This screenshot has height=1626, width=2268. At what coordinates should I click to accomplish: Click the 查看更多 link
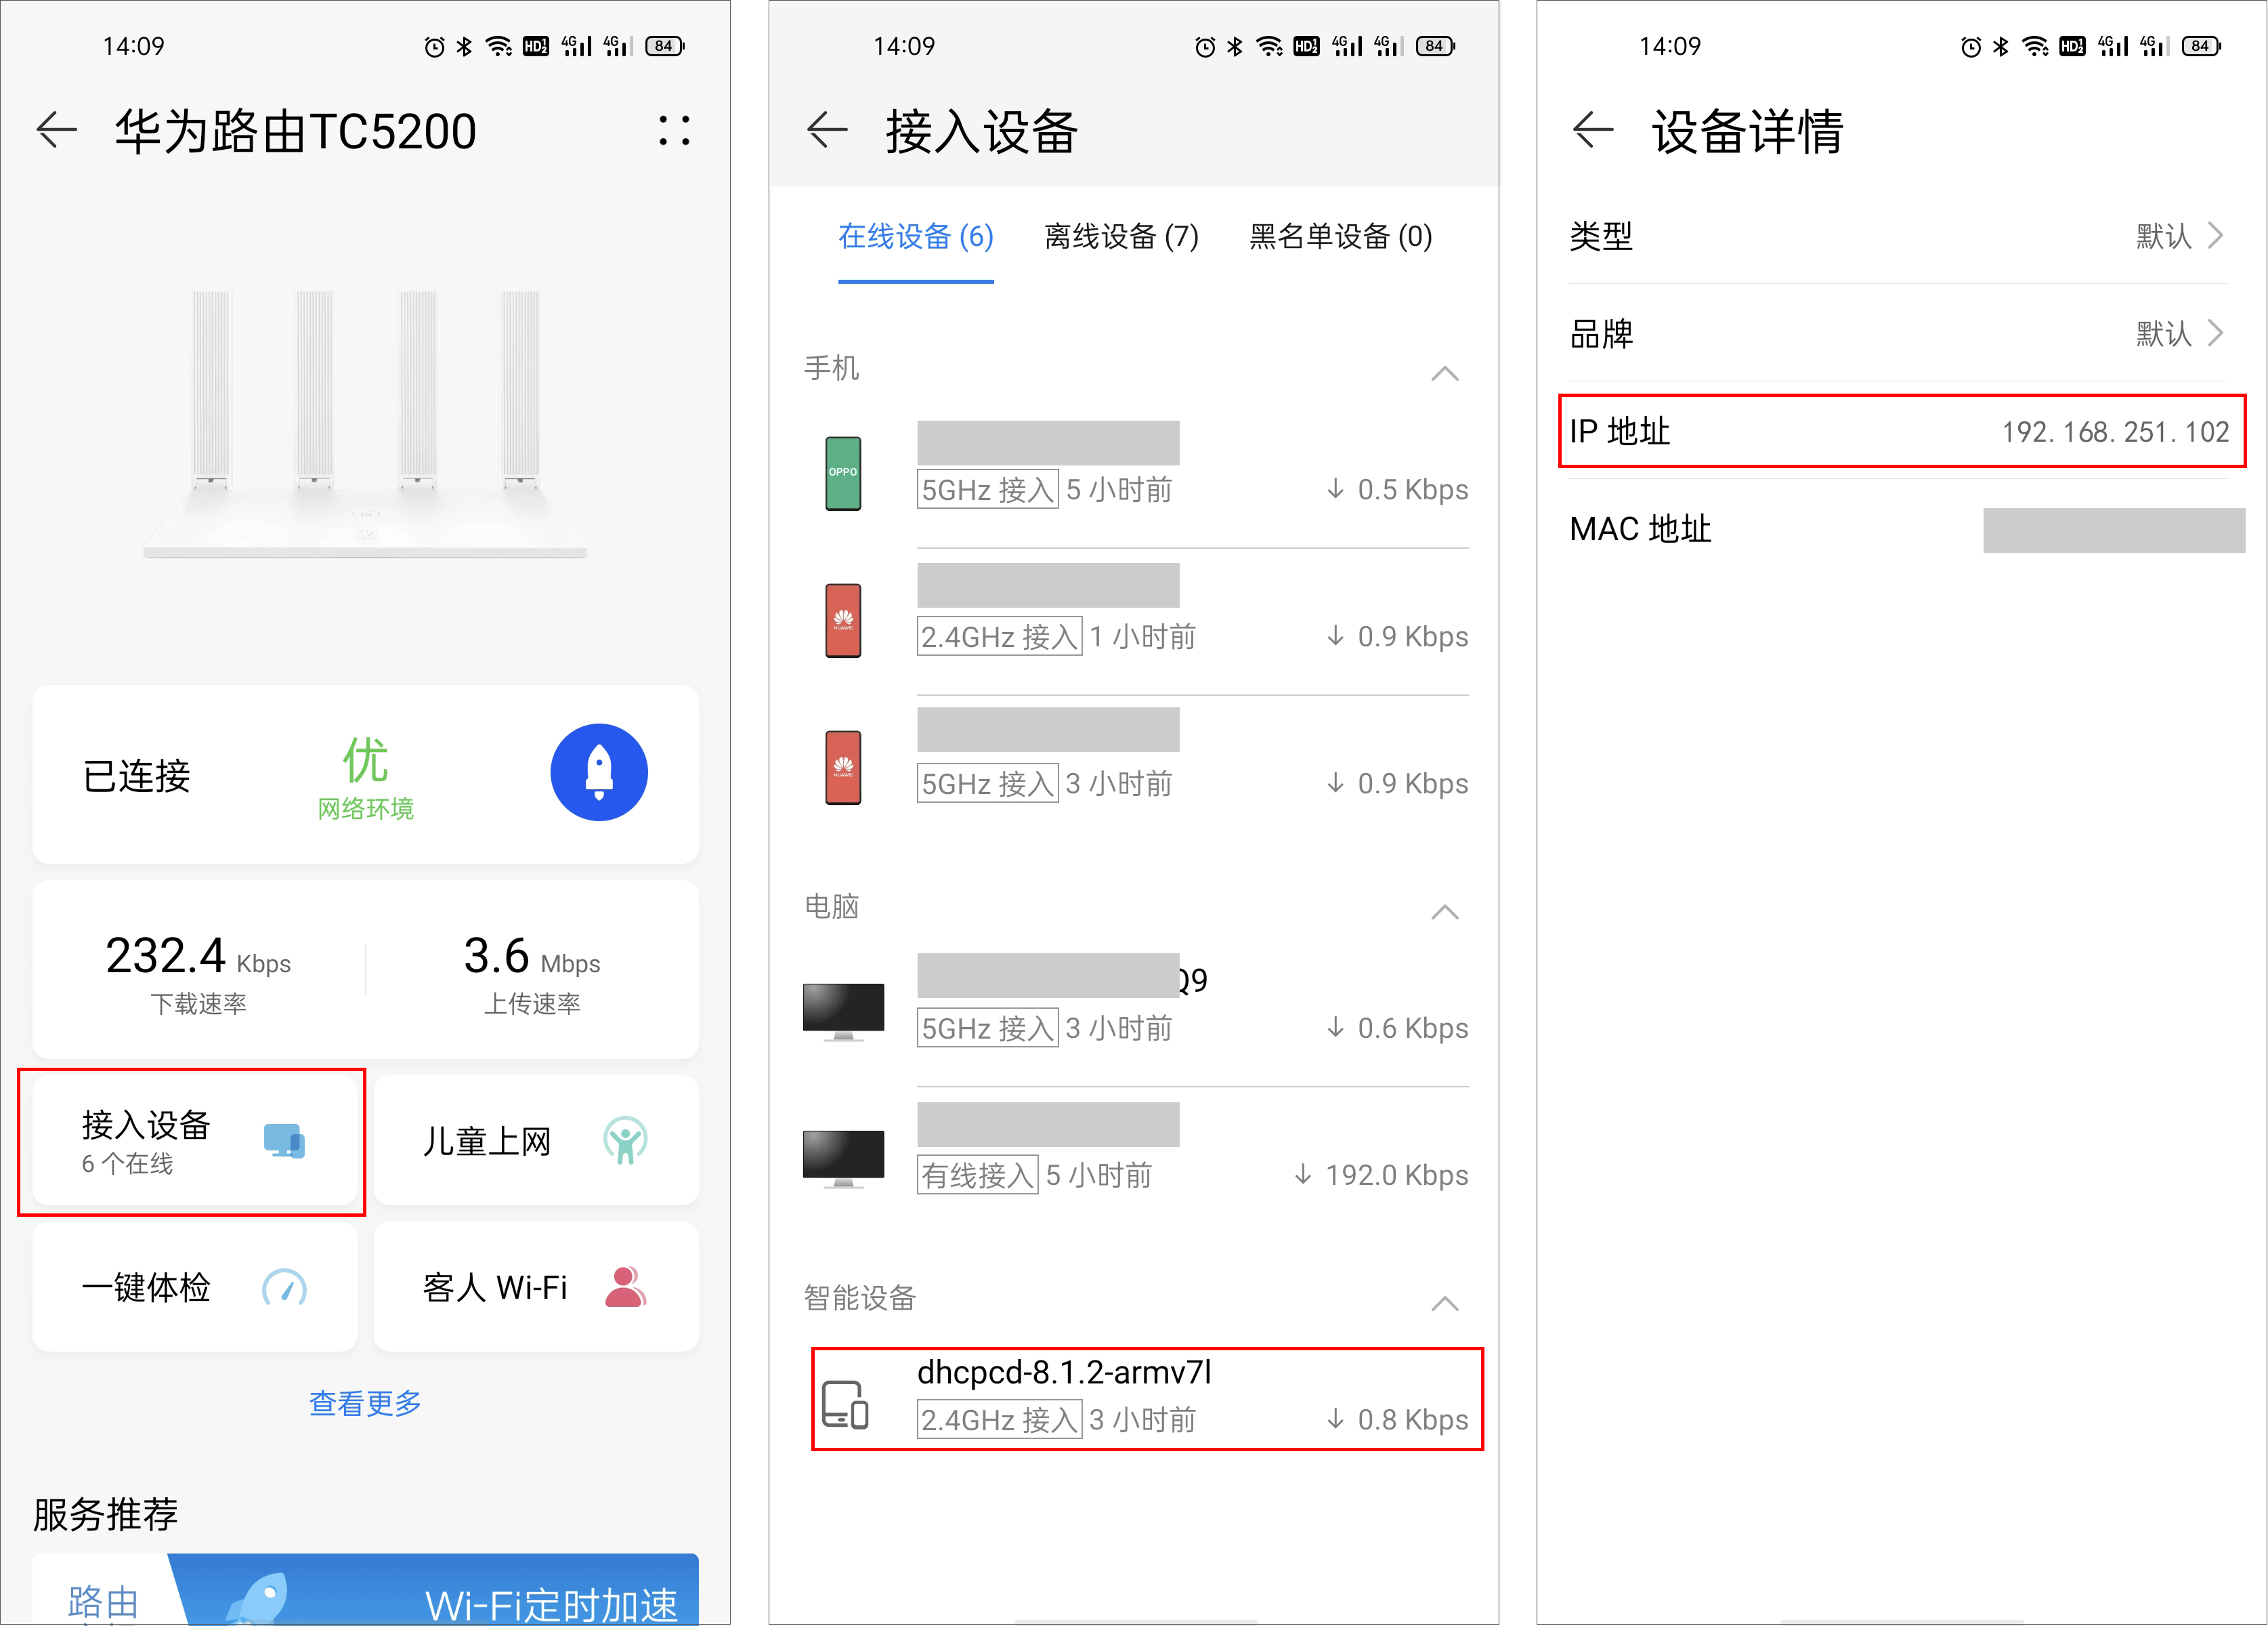tap(365, 1403)
